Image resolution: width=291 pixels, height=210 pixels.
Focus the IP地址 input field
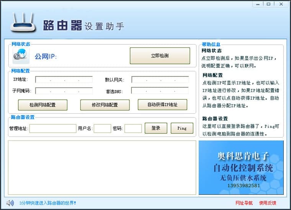point(64,80)
